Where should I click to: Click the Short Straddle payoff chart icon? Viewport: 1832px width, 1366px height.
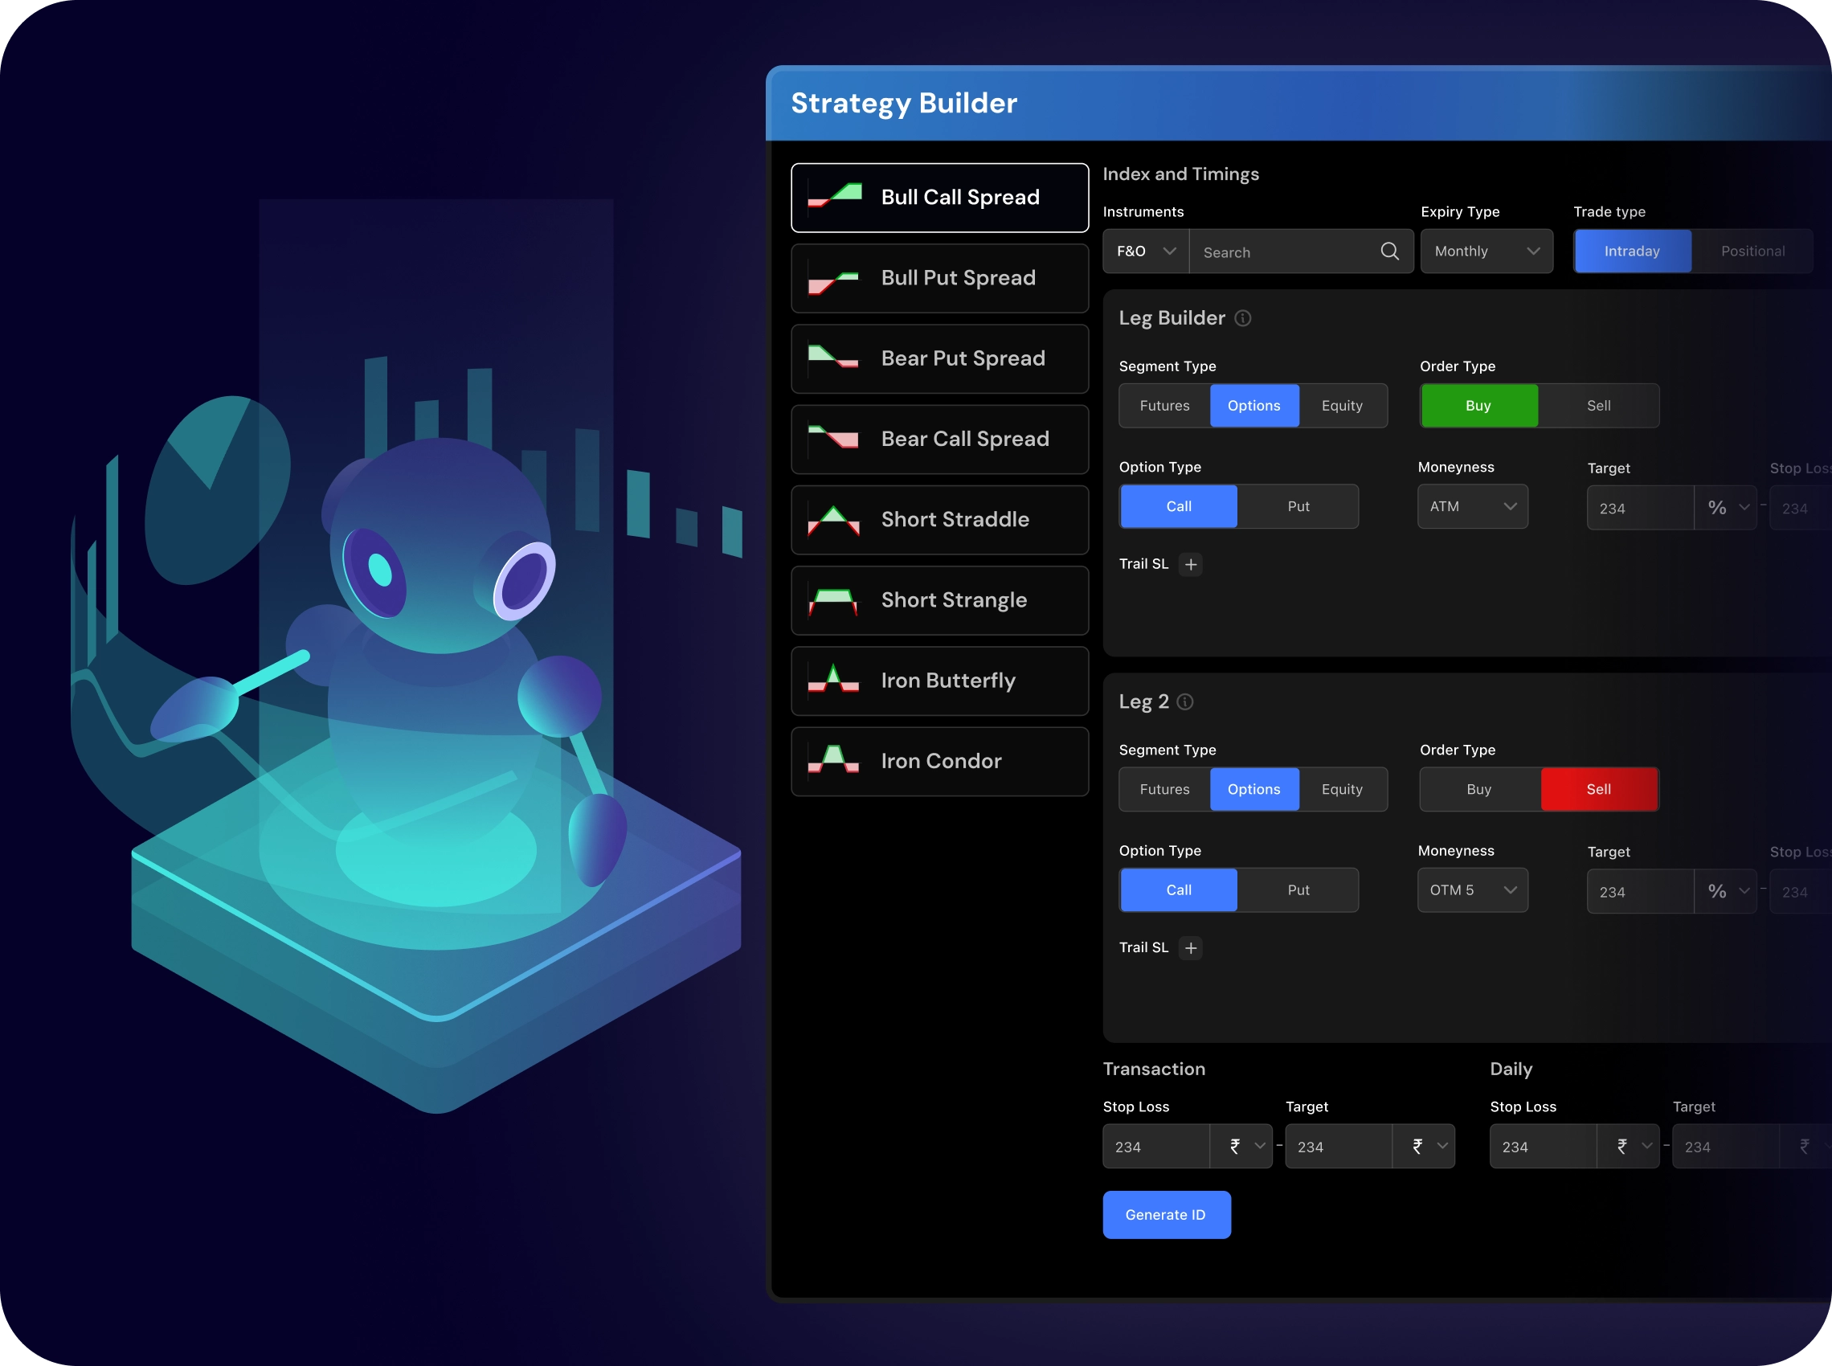[833, 520]
